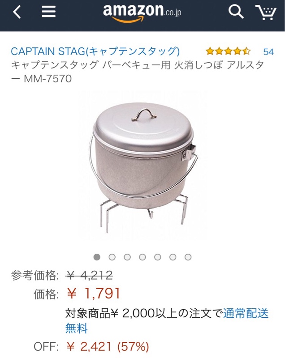Click the product title text MM-7570
Screen dimensions: 285x358
48,79
